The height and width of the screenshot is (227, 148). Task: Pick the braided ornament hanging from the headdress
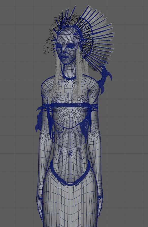click(x=105, y=80)
